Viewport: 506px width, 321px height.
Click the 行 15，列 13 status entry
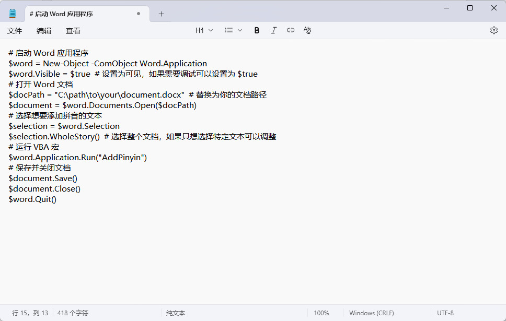[30, 313]
